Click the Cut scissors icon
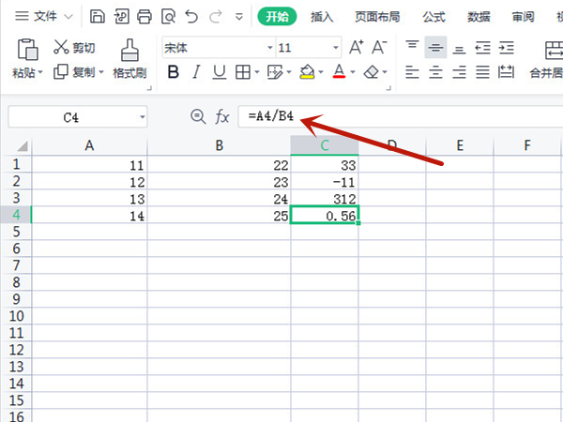 pyautogui.click(x=62, y=47)
